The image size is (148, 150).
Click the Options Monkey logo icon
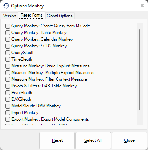pos(6,6)
